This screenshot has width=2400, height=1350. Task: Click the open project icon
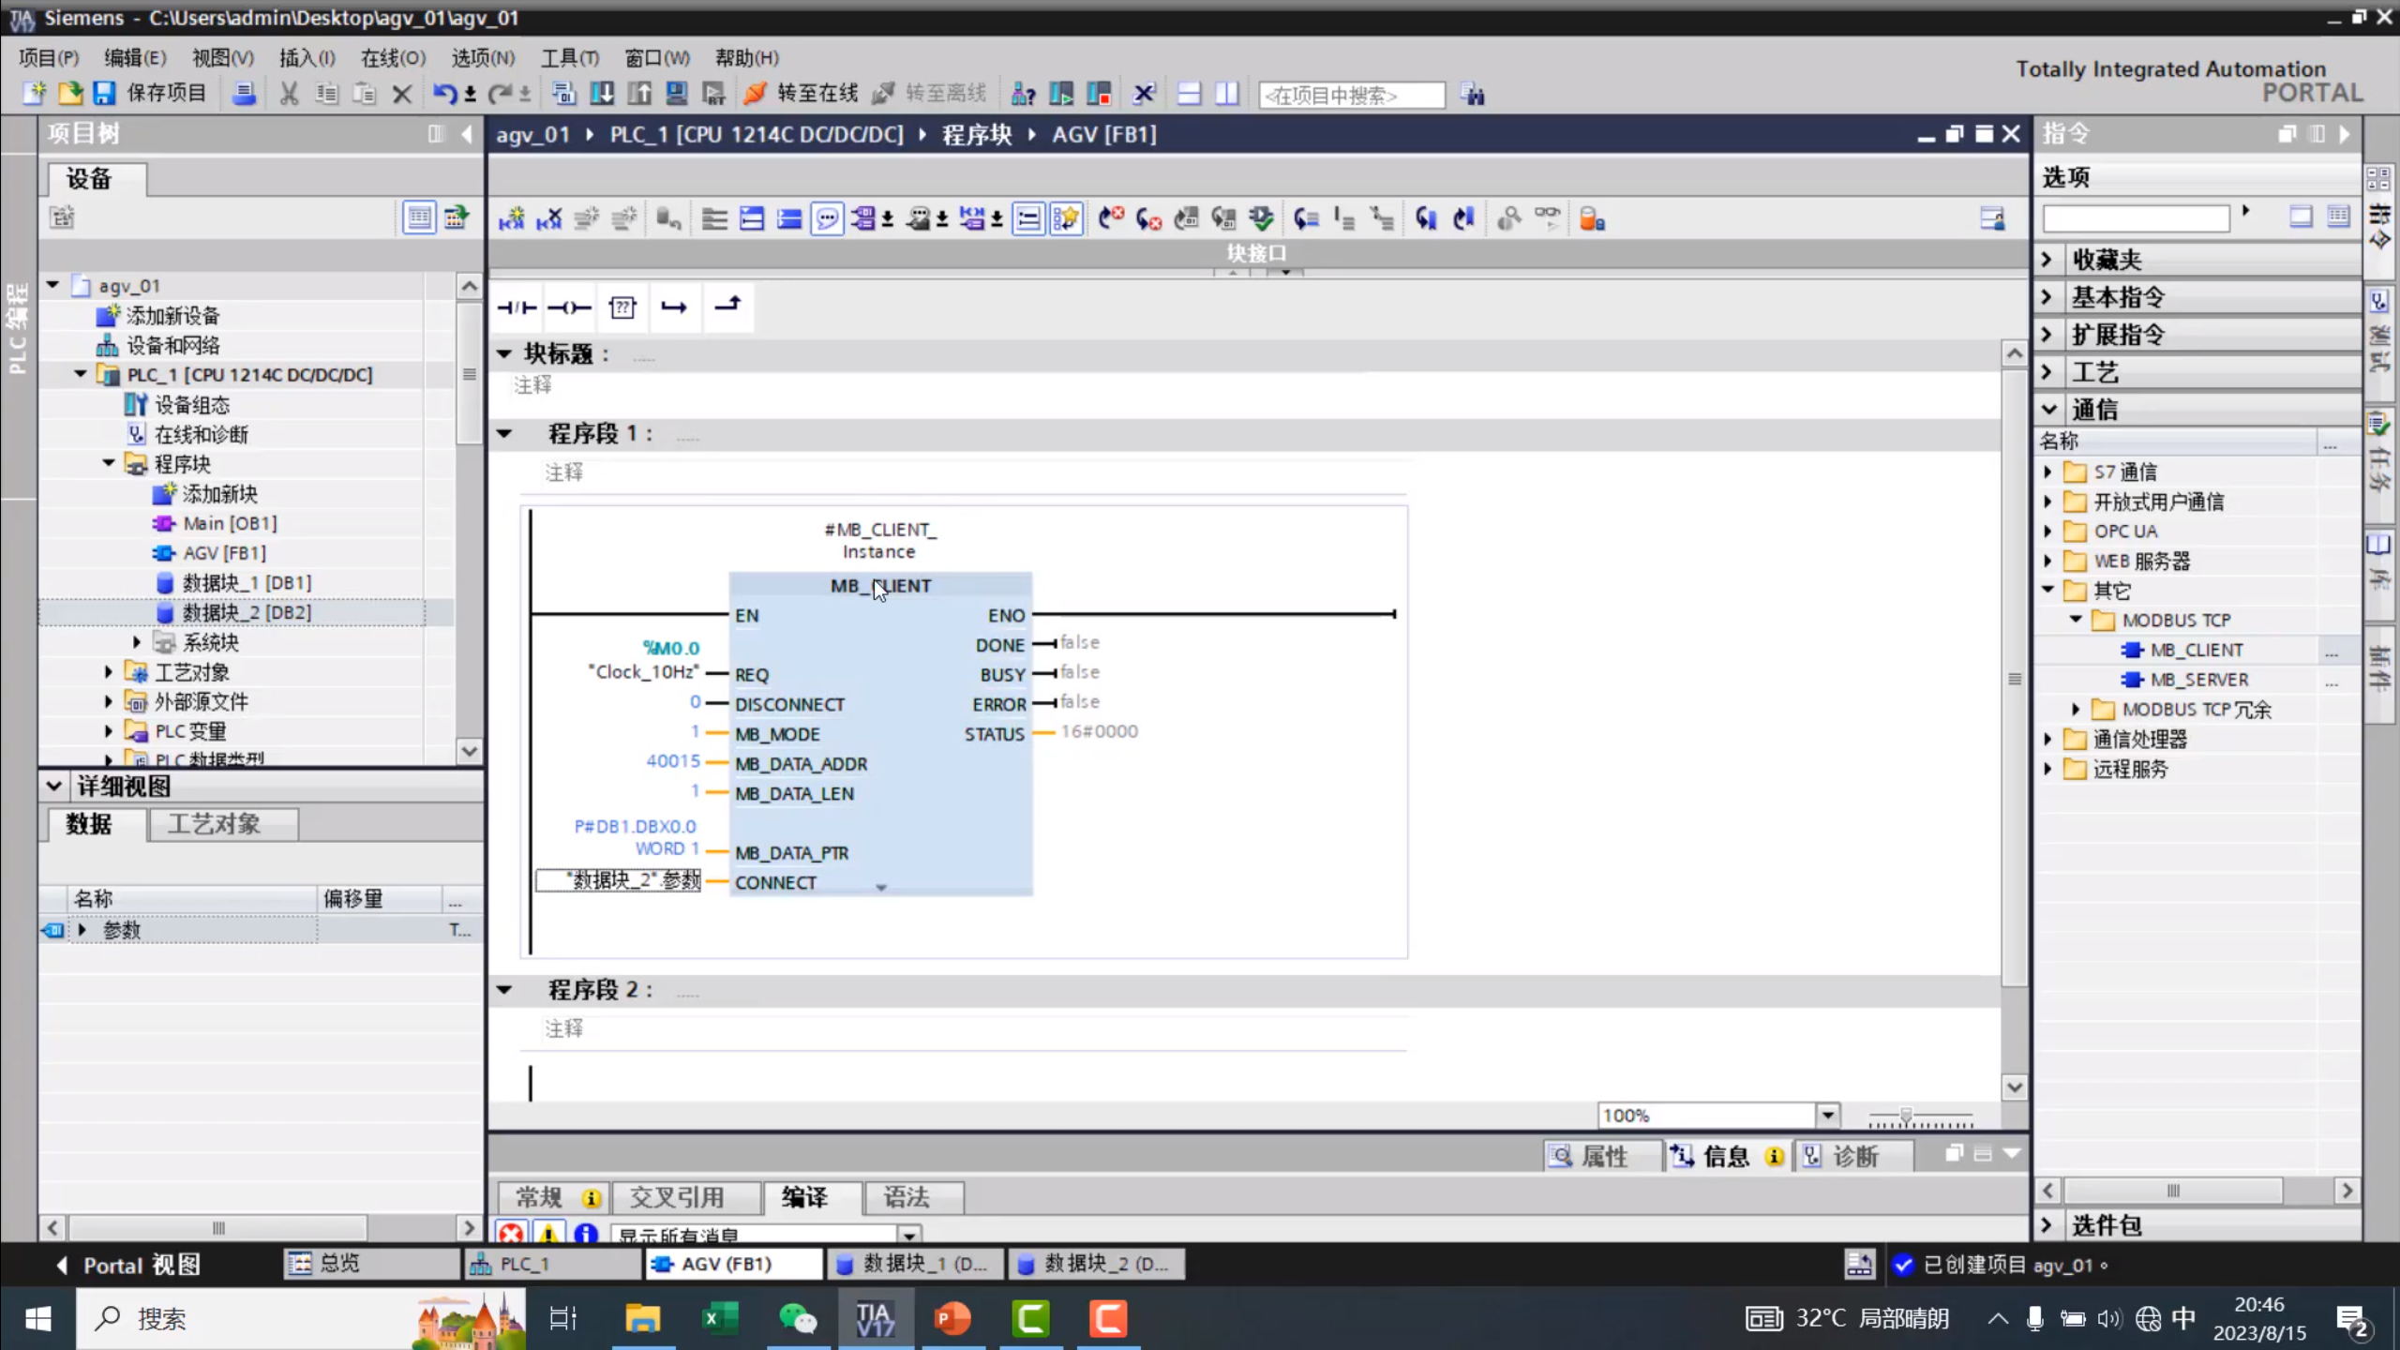(70, 93)
